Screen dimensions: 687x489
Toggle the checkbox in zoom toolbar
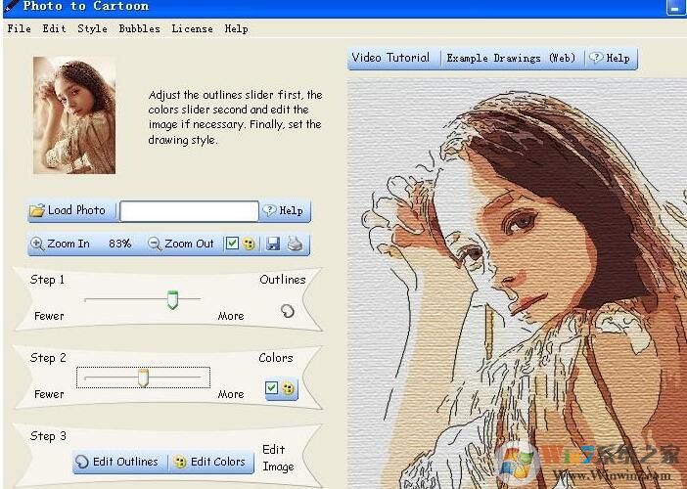tap(232, 244)
